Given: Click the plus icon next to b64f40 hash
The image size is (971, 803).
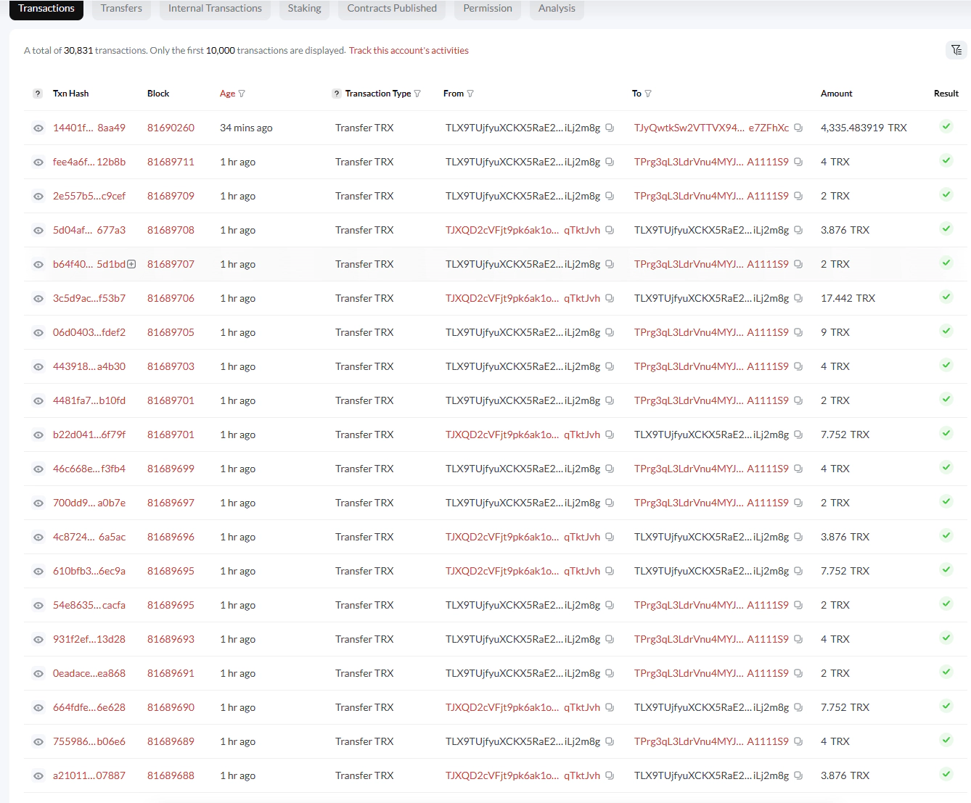Looking at the screenshot, I should 131,264.
